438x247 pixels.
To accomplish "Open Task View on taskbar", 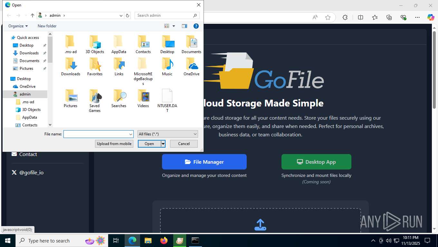I will (x=116, y=241).
